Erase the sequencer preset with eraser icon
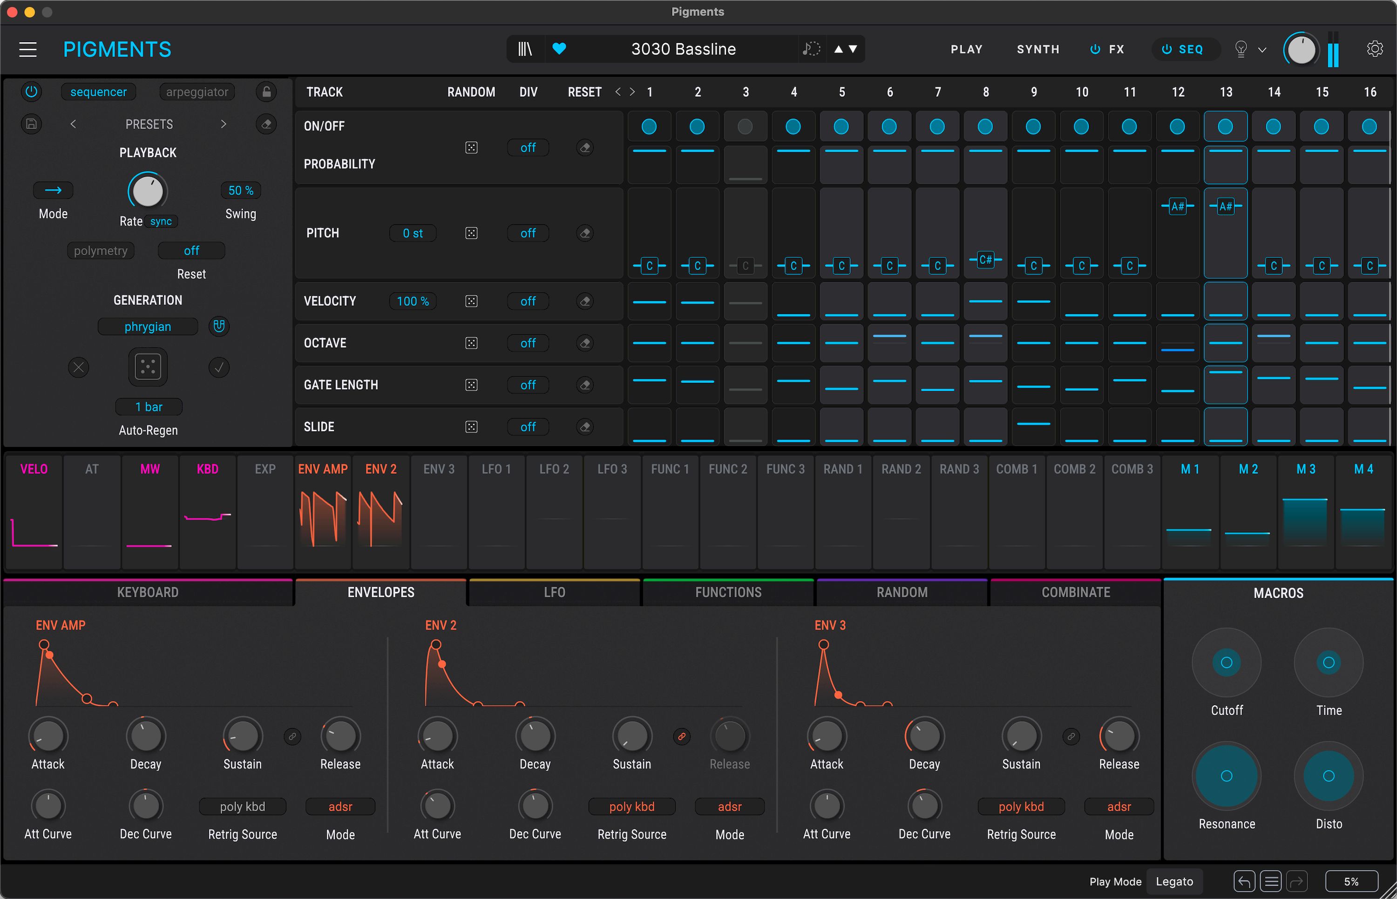The height and width of the screenshot is (899, 1397). pyautogui.click(x=266, y=124)
